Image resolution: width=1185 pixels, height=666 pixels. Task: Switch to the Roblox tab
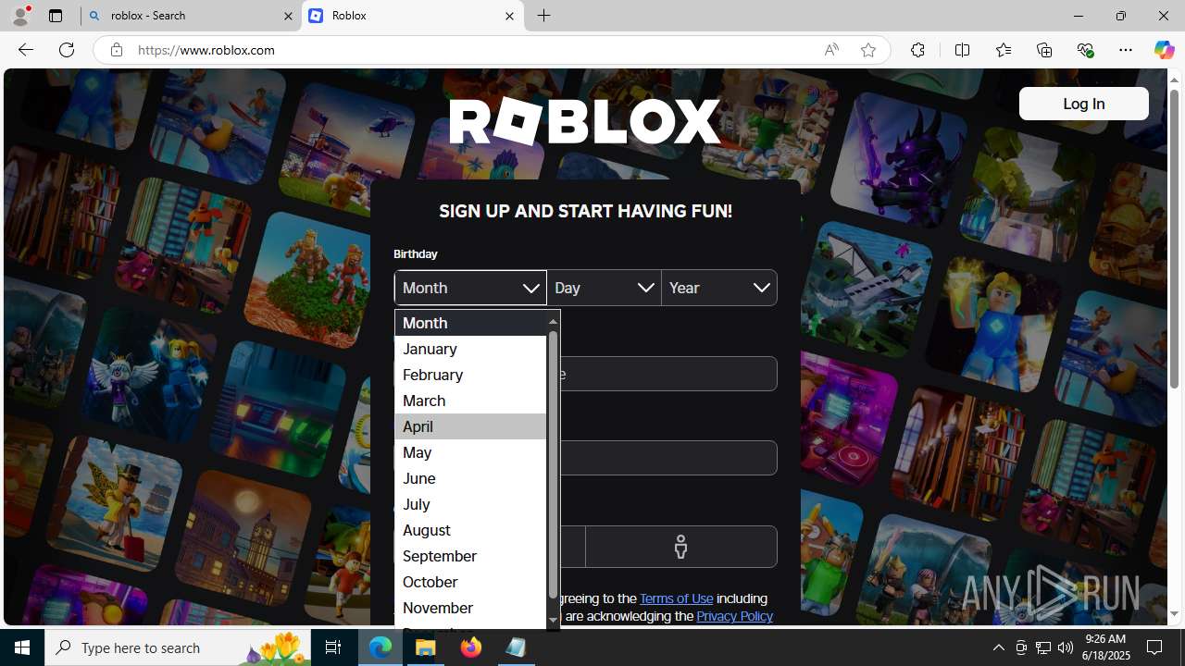click(x=413, y=16)
